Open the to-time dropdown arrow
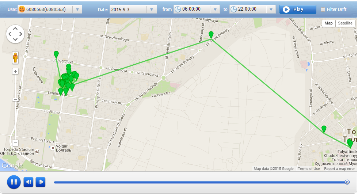The width and height of the screenshot is (358, 194). coord(271,9)
